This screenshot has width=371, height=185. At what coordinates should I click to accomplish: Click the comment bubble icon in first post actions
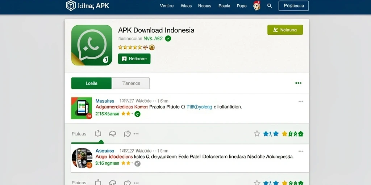click(x=112, y=134)
